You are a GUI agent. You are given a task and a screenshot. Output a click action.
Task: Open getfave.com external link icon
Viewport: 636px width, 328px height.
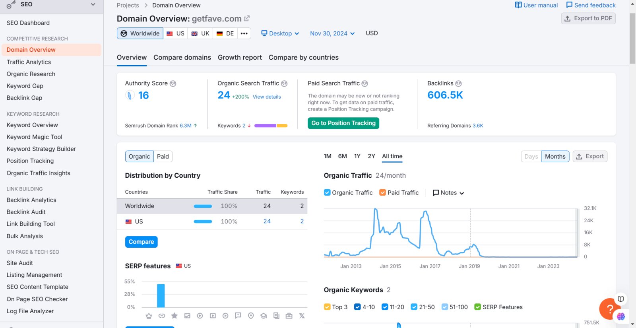tap(247, 18)
